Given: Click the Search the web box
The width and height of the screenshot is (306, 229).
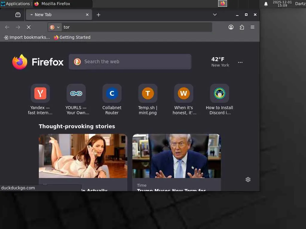Looking at the screenshot, I should pos(130,62).
